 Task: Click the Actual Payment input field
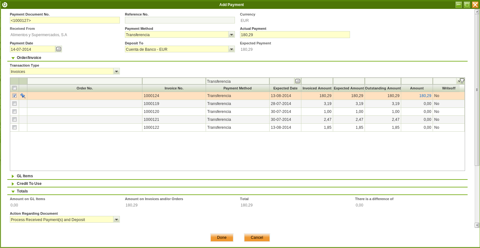[295, 35]
